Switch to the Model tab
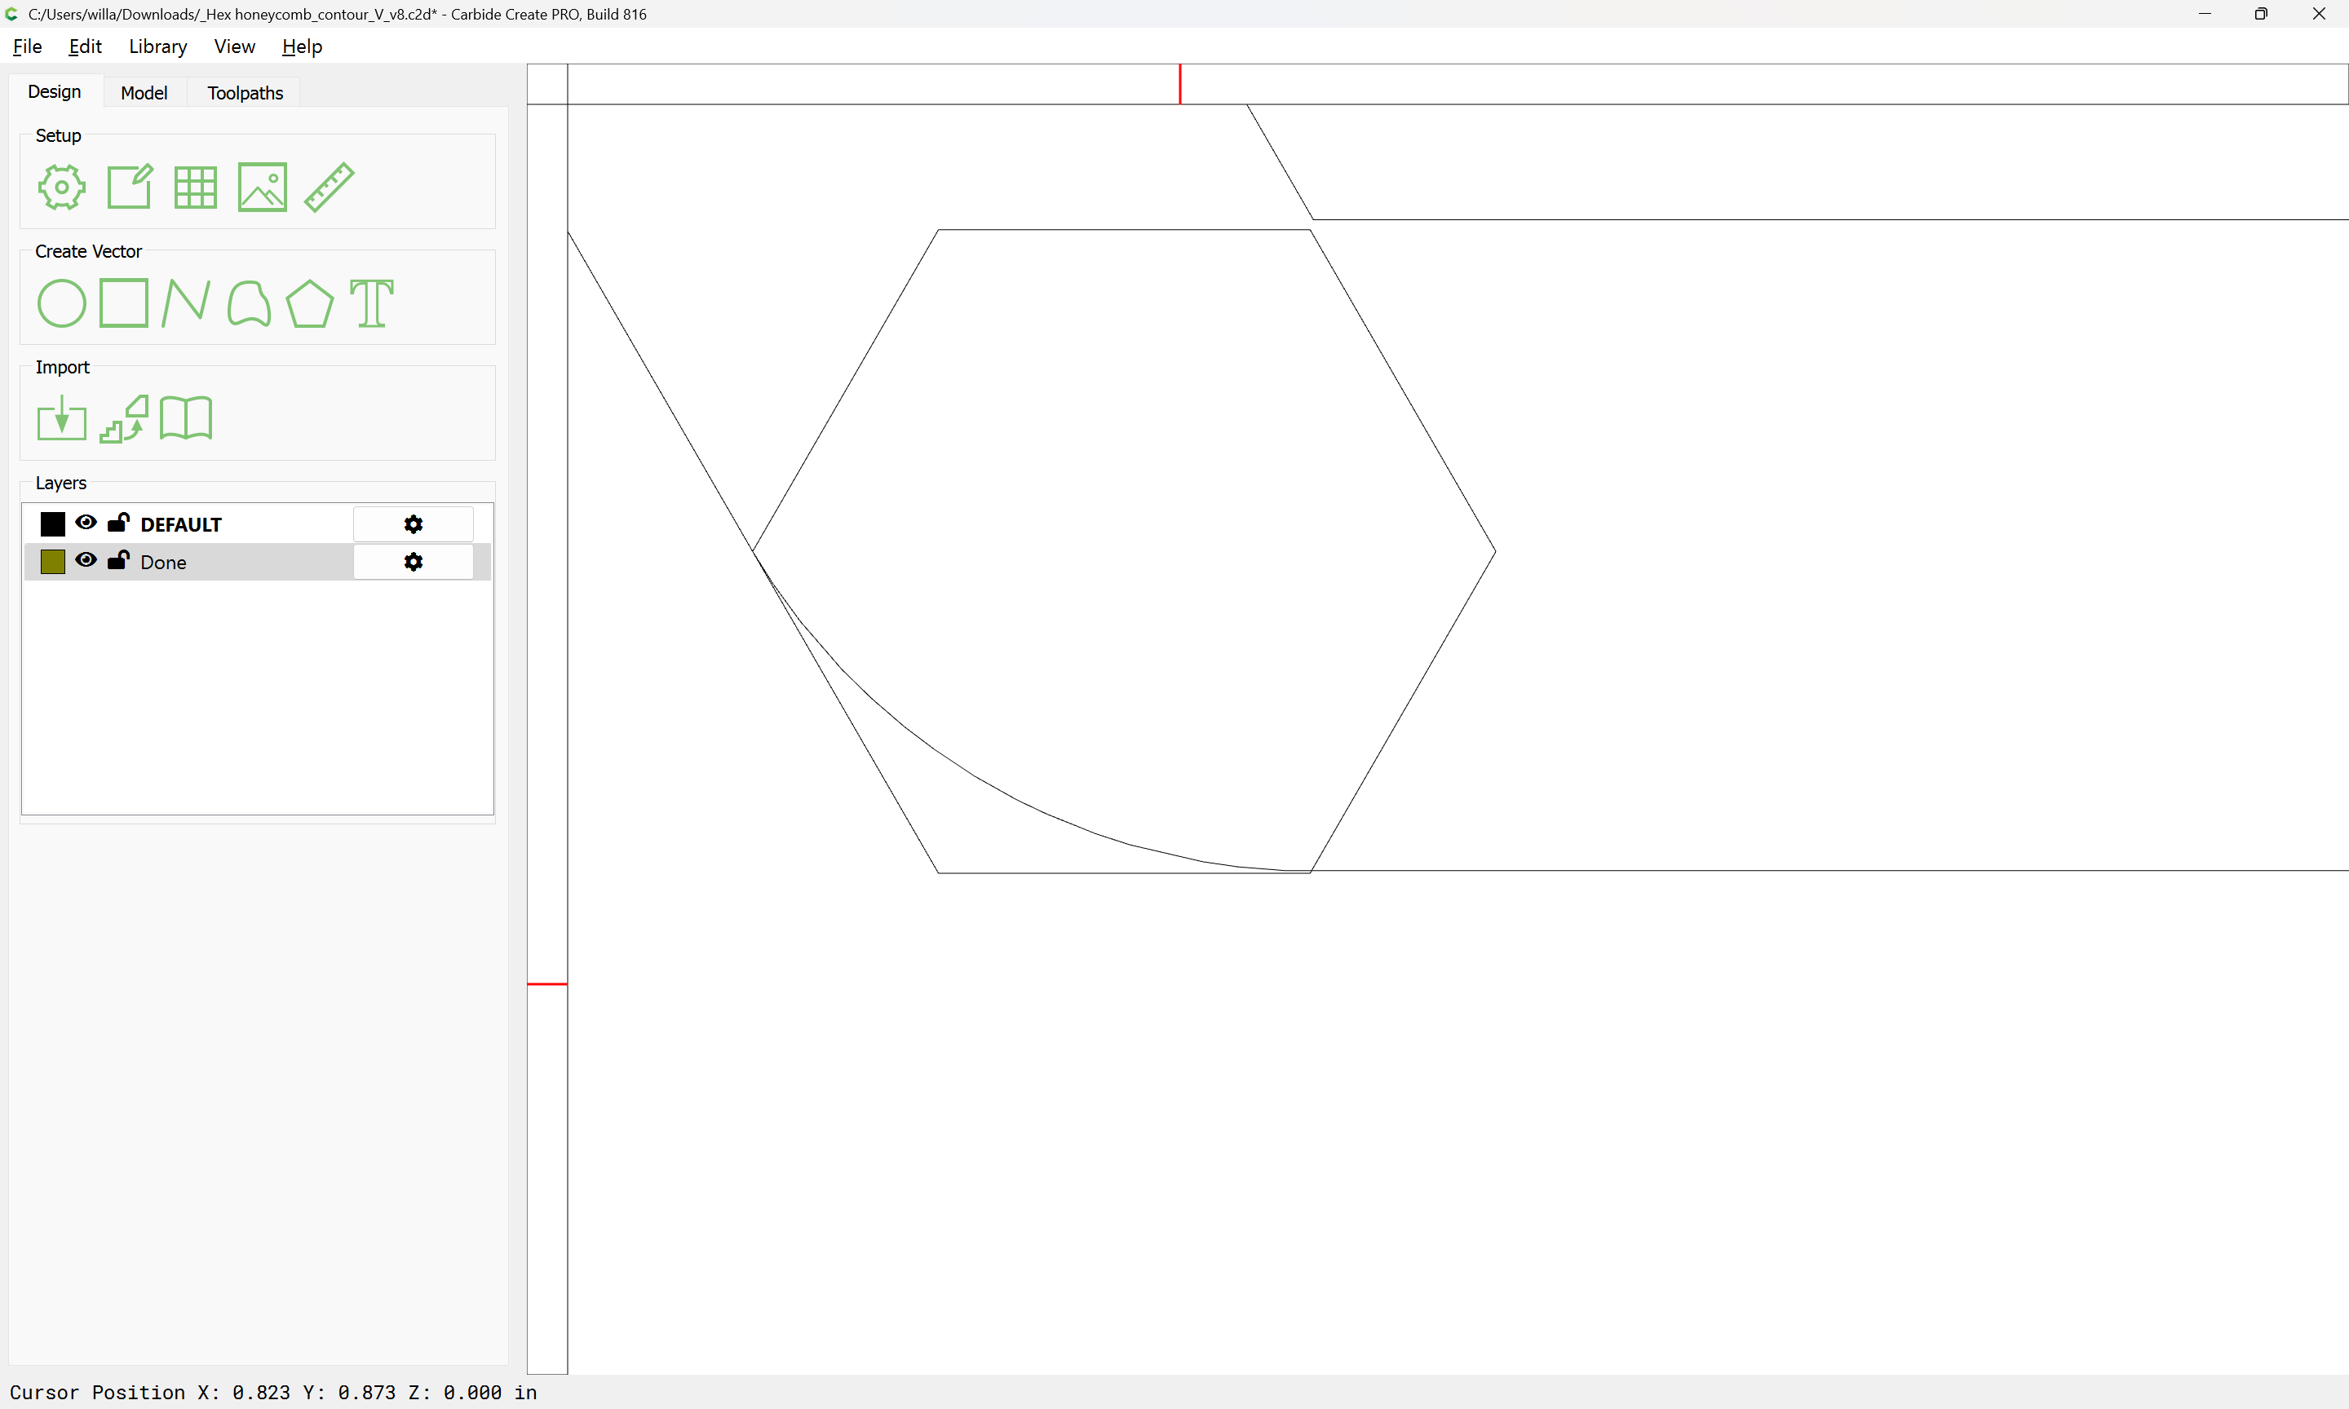Image resolution: width=2349 pixels, height=1409 pixels. pos(144,93)
